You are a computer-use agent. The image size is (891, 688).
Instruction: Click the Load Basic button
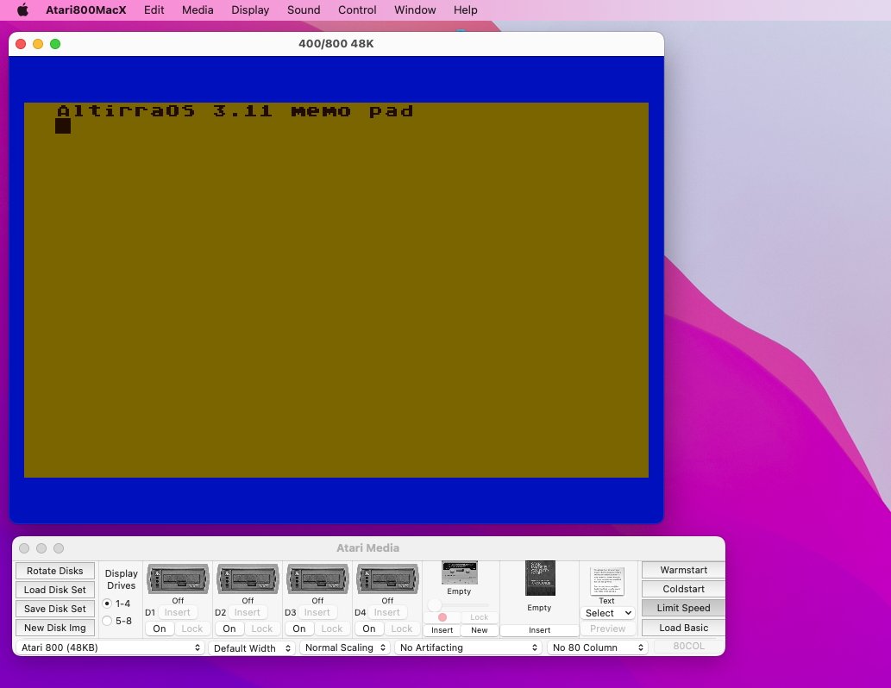click(x=683, y=628)
